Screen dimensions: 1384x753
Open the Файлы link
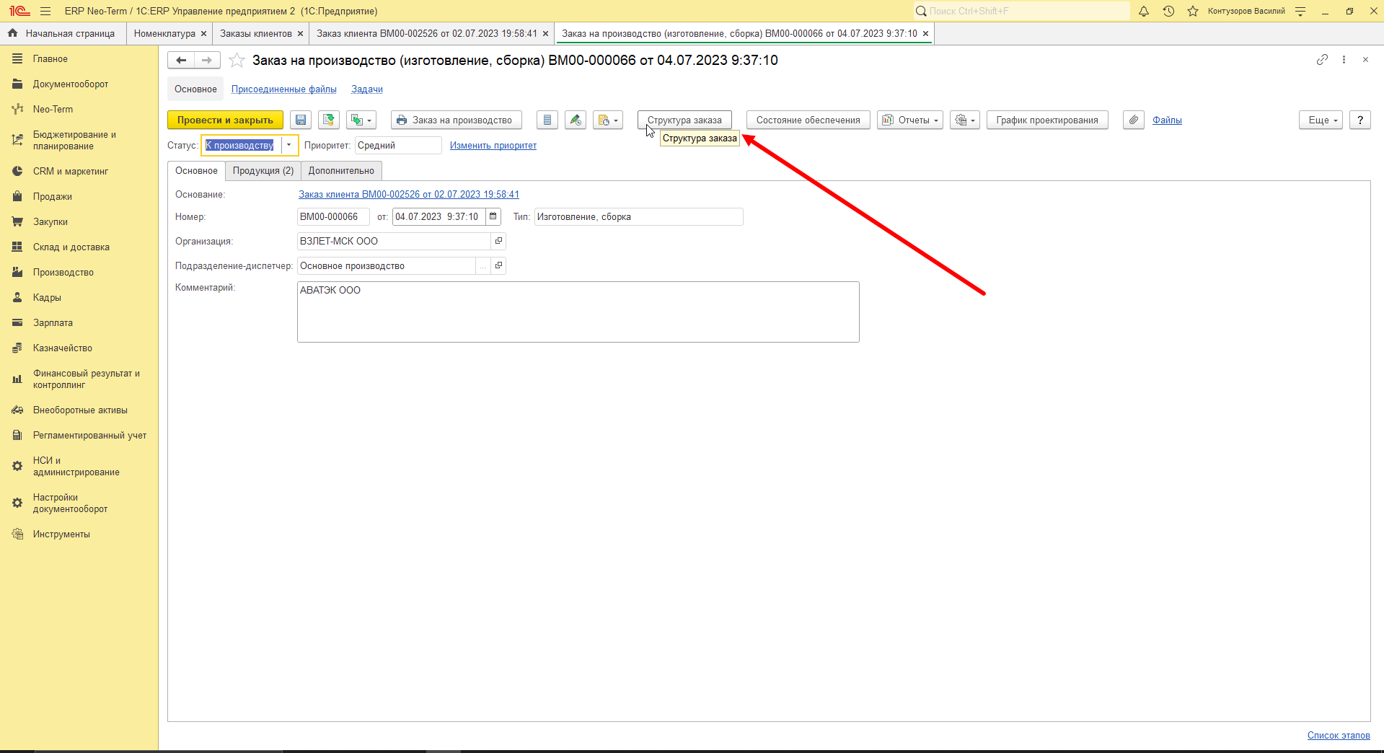1167,120
